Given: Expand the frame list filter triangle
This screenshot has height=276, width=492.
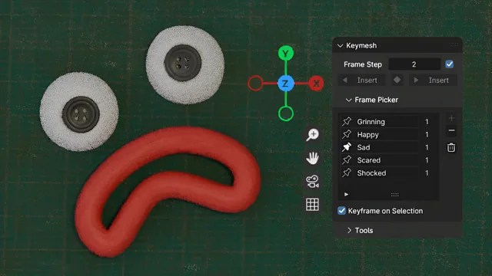Looking at the screenshot, I should tap(347, 194).
